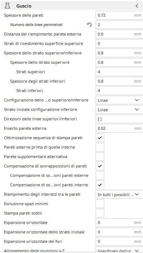Edit Strati superiori count field
This screenshot has height=253, width=143.
(119, 72)
